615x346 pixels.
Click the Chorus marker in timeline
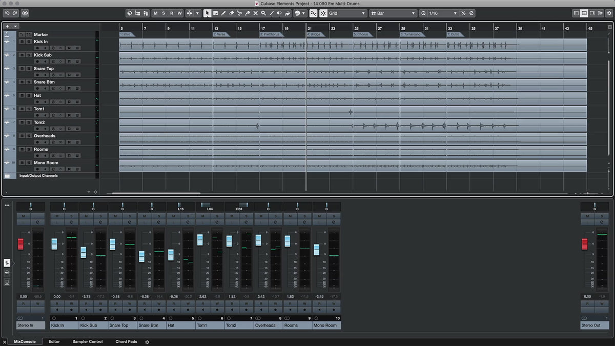point(361,34)
